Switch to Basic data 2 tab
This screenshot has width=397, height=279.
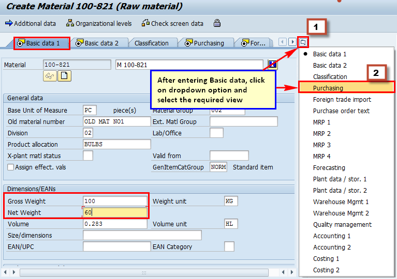tap(98, 43)
